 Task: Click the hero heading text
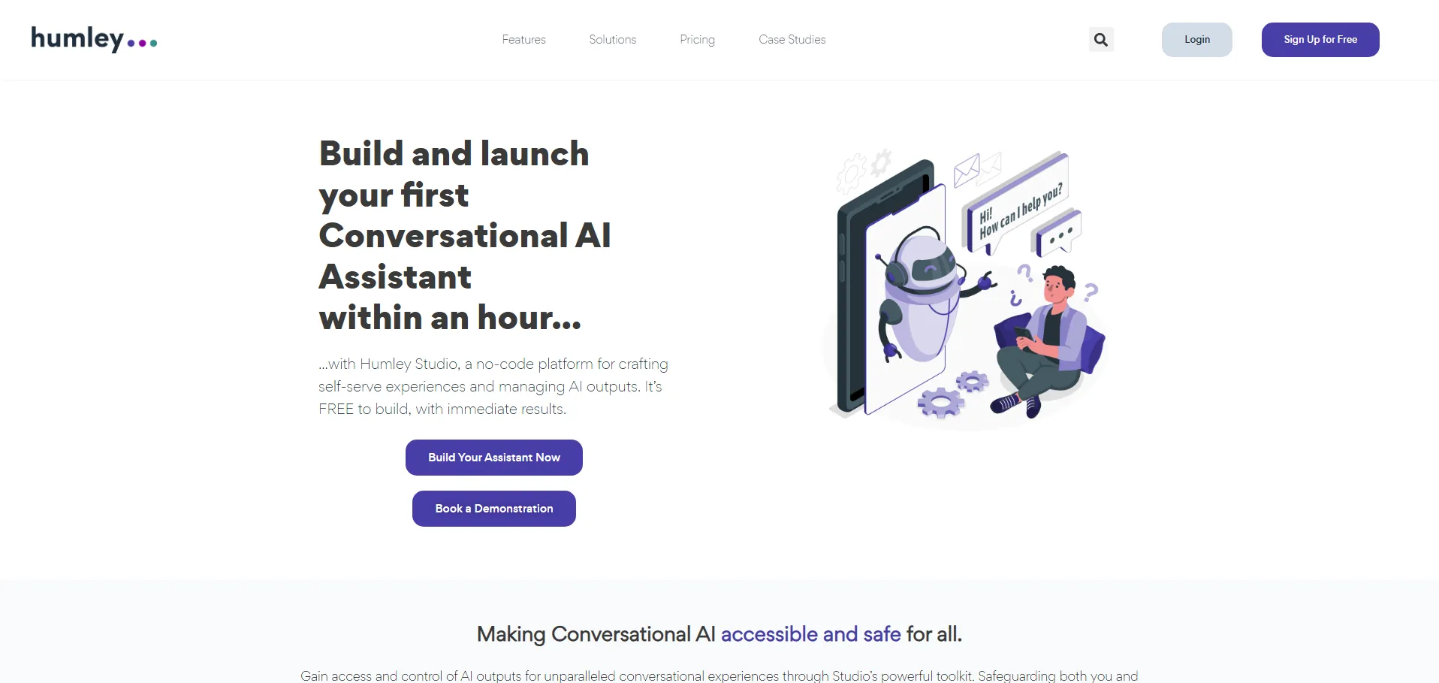pyautogui.click(x=465, y=235)
